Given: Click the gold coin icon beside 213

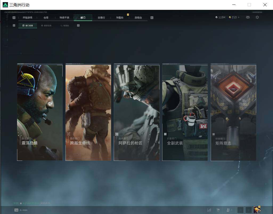Looking at the screenshot, I should (230, 17).
